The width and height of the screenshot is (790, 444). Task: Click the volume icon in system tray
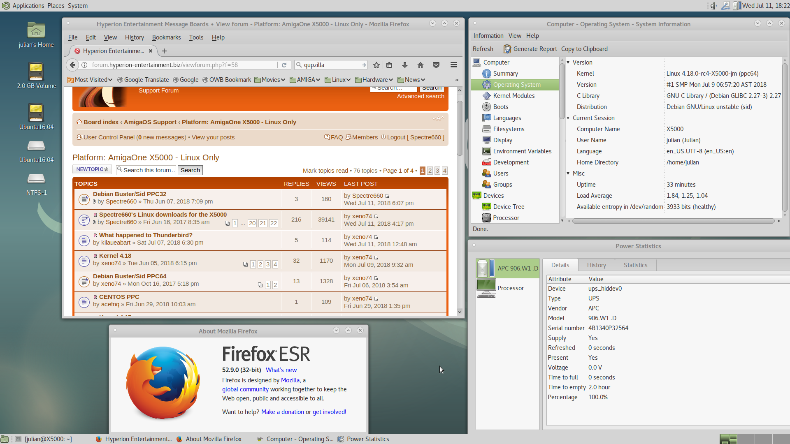(x=713, y=6)
